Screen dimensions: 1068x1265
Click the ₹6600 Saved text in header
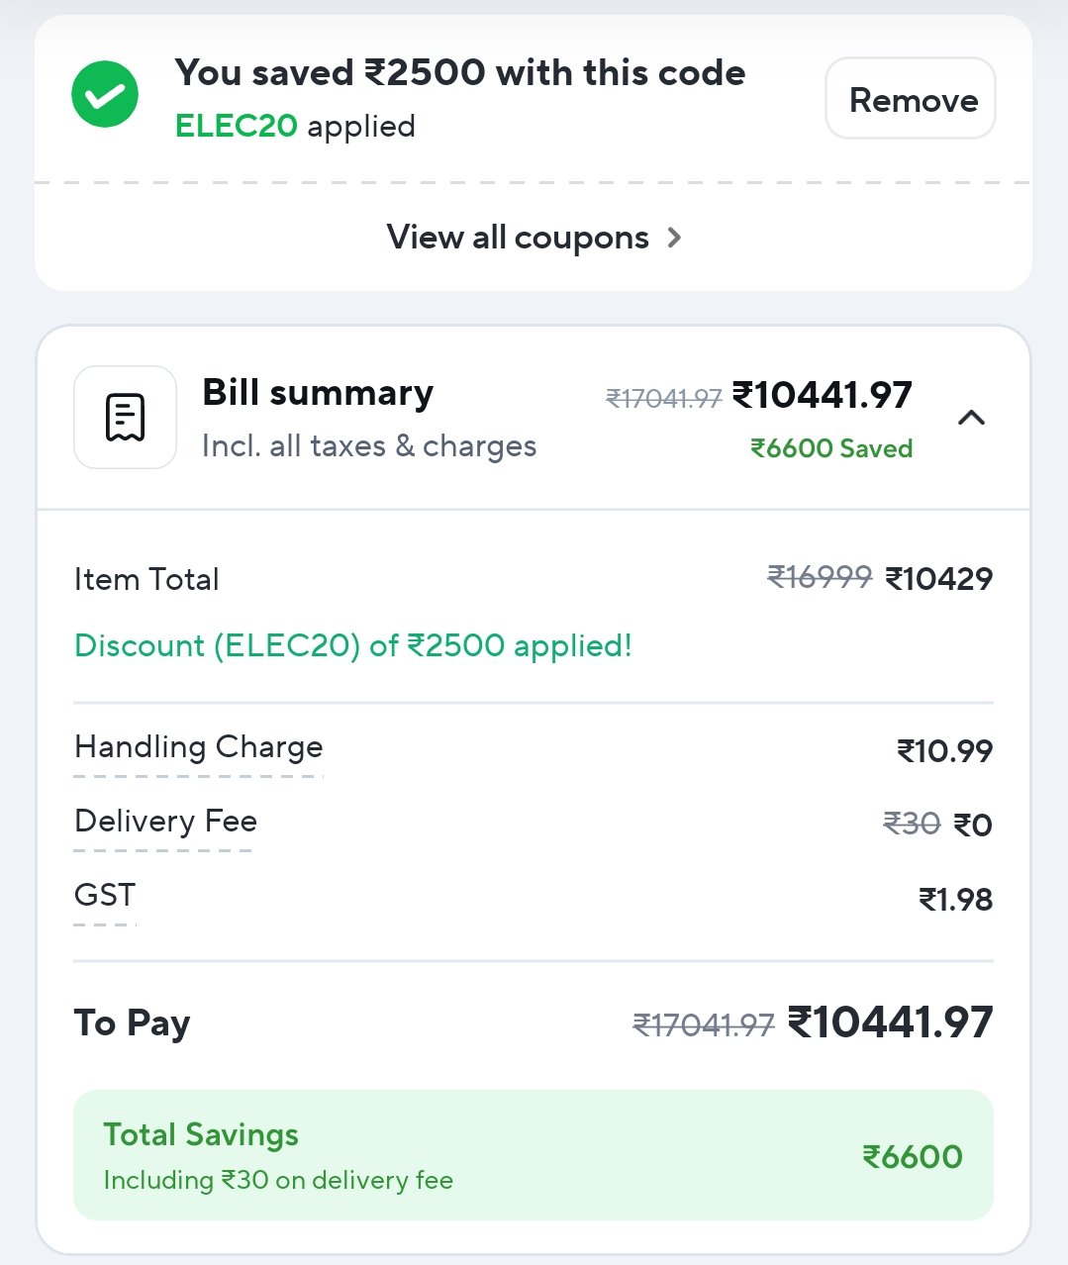(831, 448)
